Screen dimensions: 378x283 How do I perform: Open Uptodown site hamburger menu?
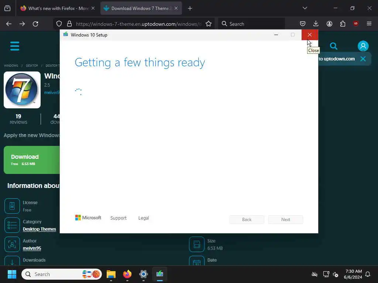tap(15, 46)
